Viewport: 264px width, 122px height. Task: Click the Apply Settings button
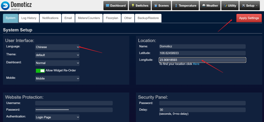249,18
